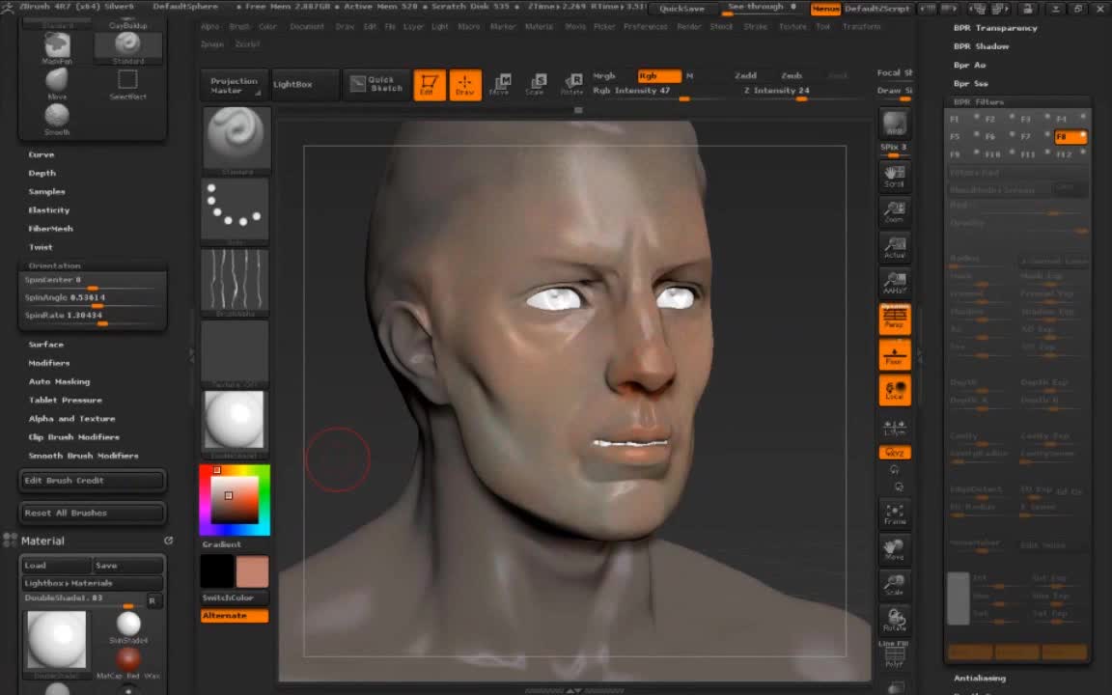Toggle the Floor grid
1112x695 pixels.
pyautogui.click(x=894, y=354)
